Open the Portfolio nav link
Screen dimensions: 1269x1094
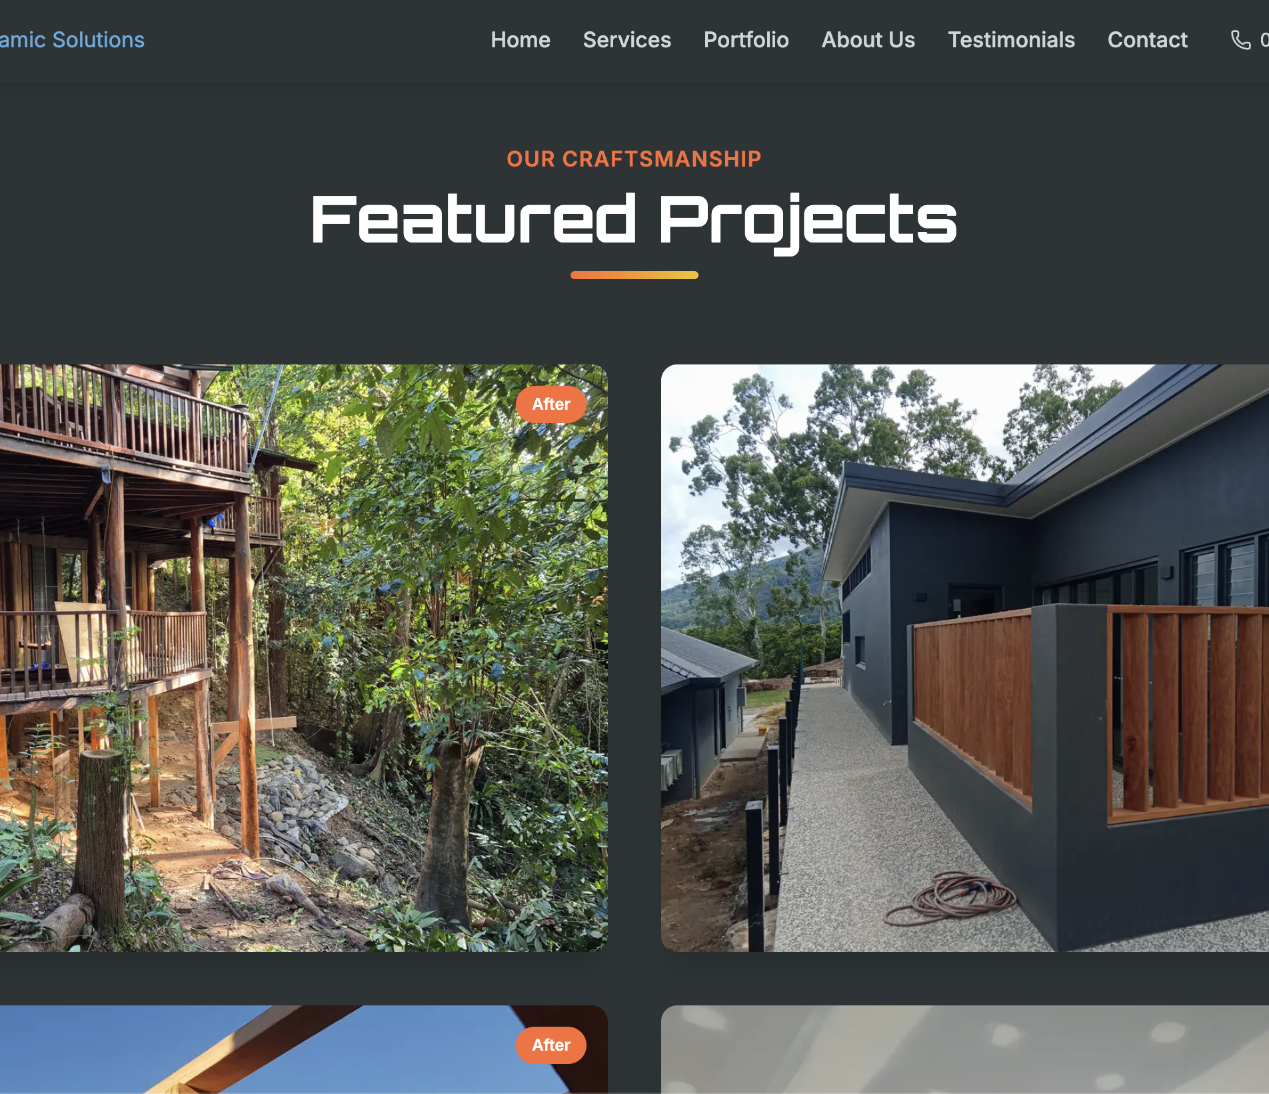[746, 40]
